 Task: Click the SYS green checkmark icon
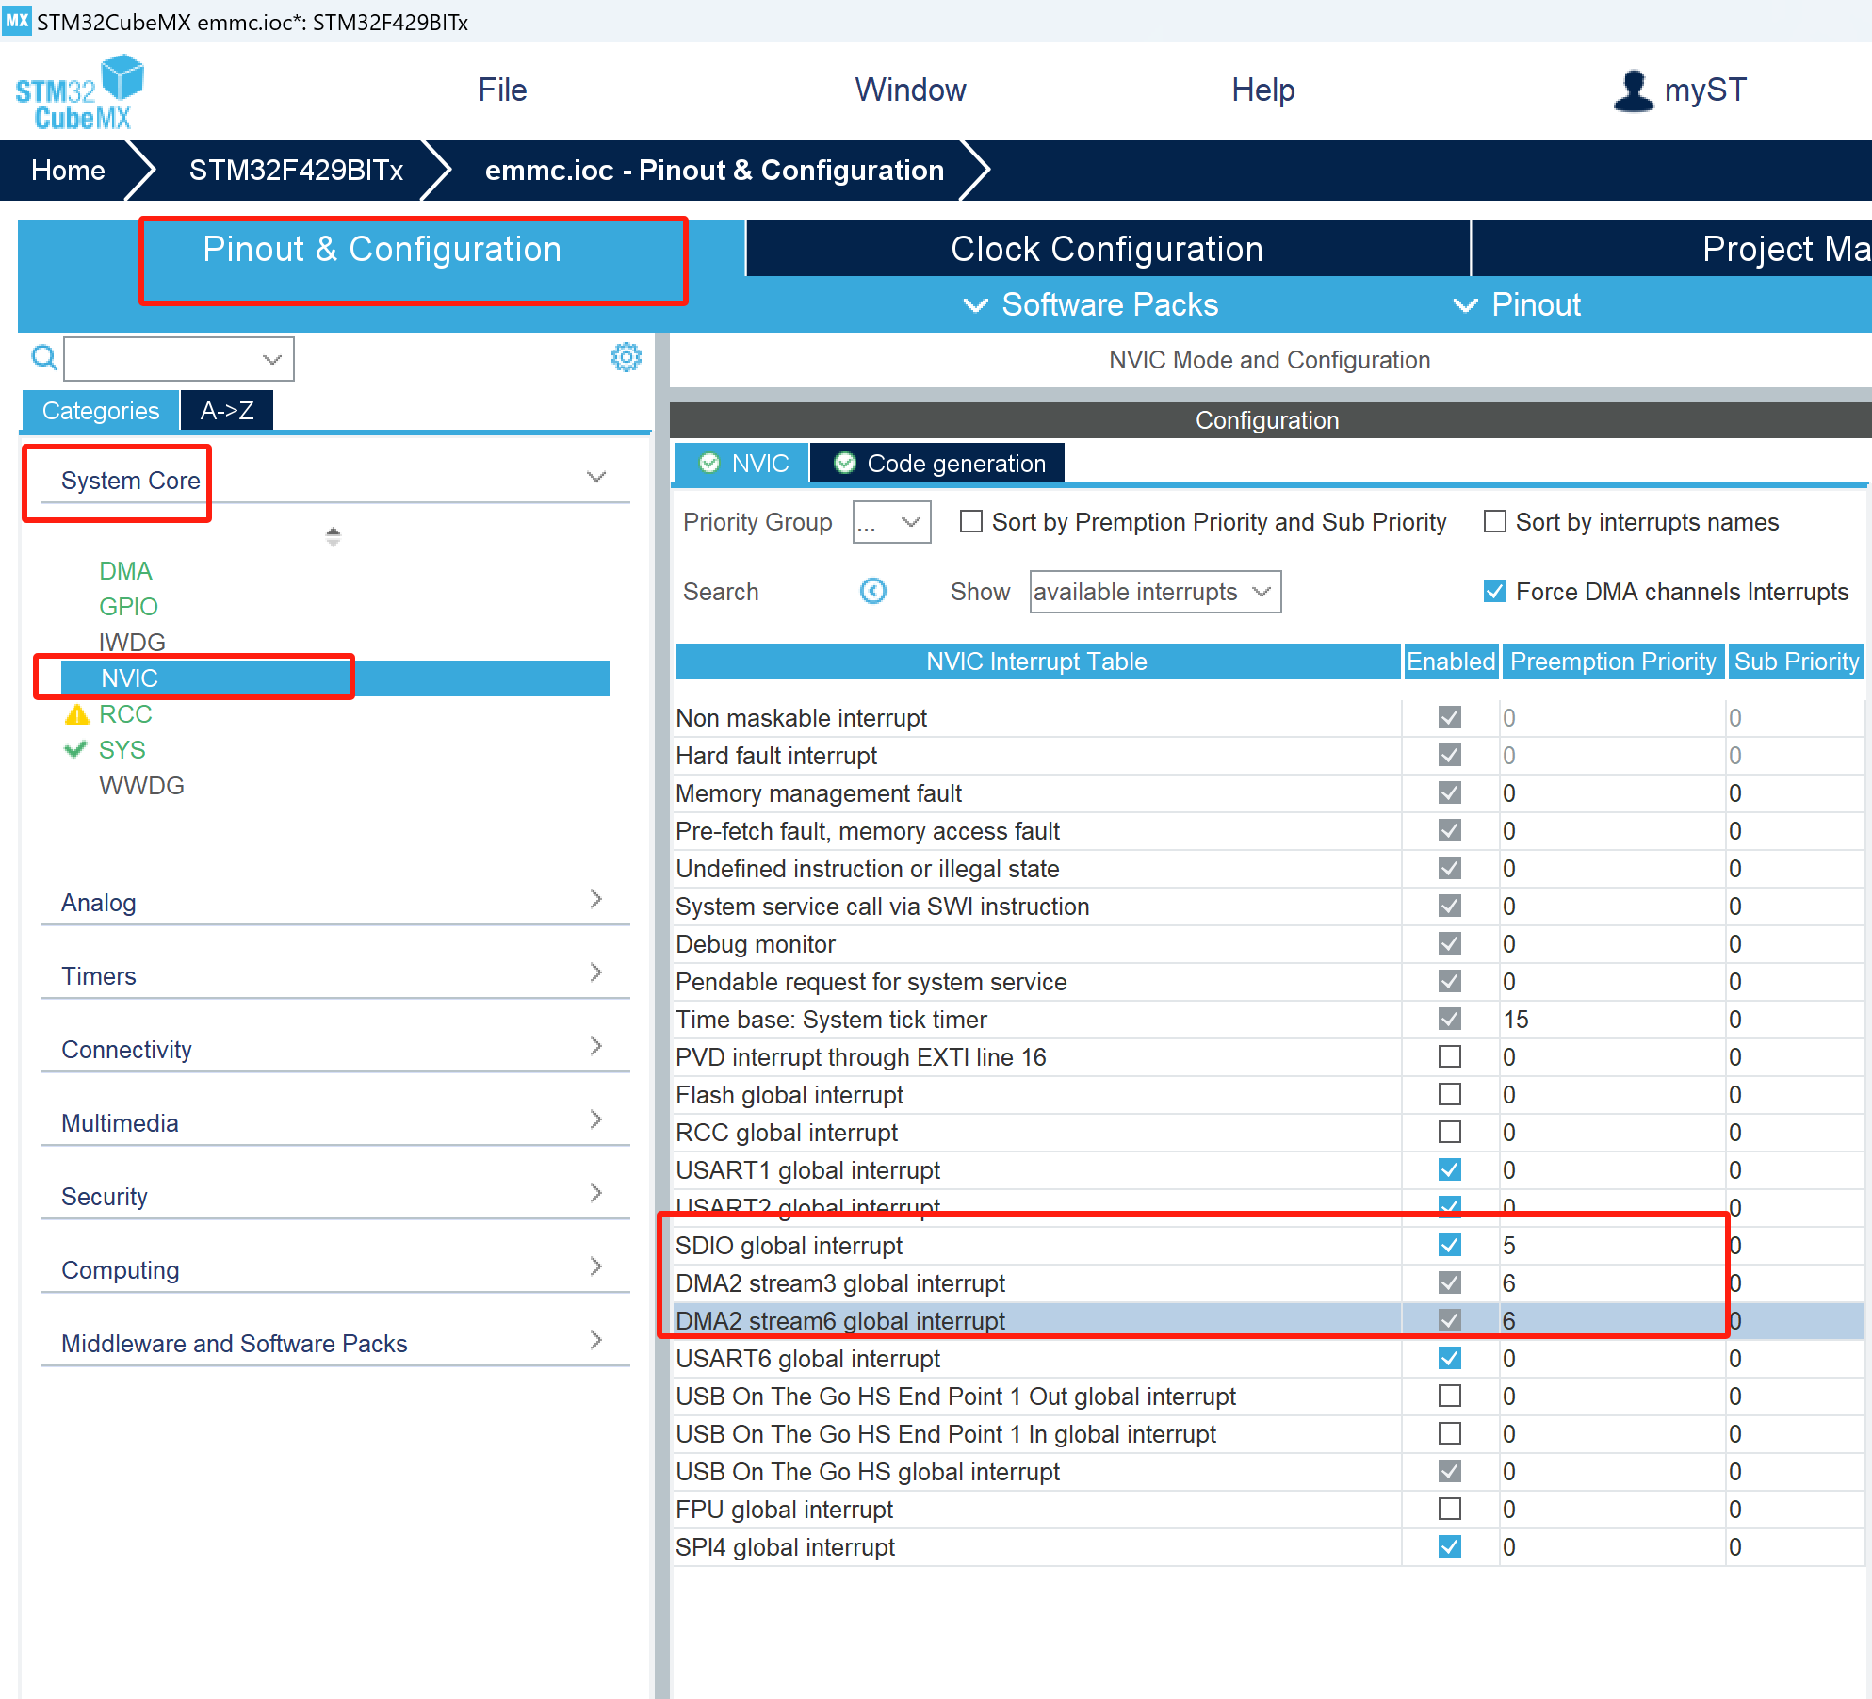75,749
